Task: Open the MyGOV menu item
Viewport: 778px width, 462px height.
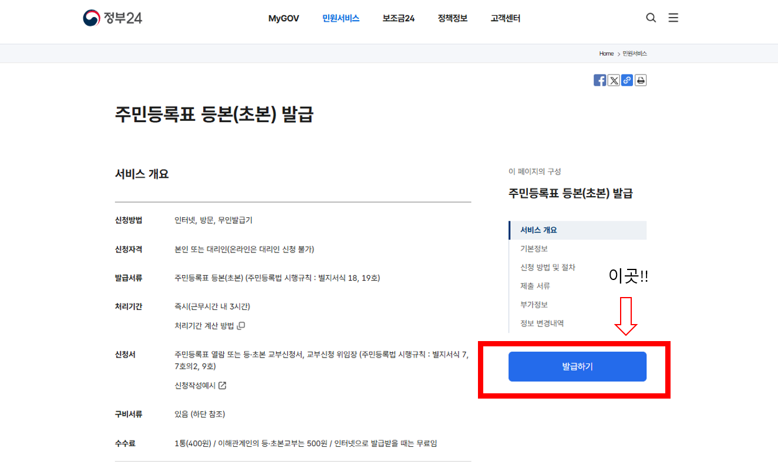Action: tap(284, 18)
